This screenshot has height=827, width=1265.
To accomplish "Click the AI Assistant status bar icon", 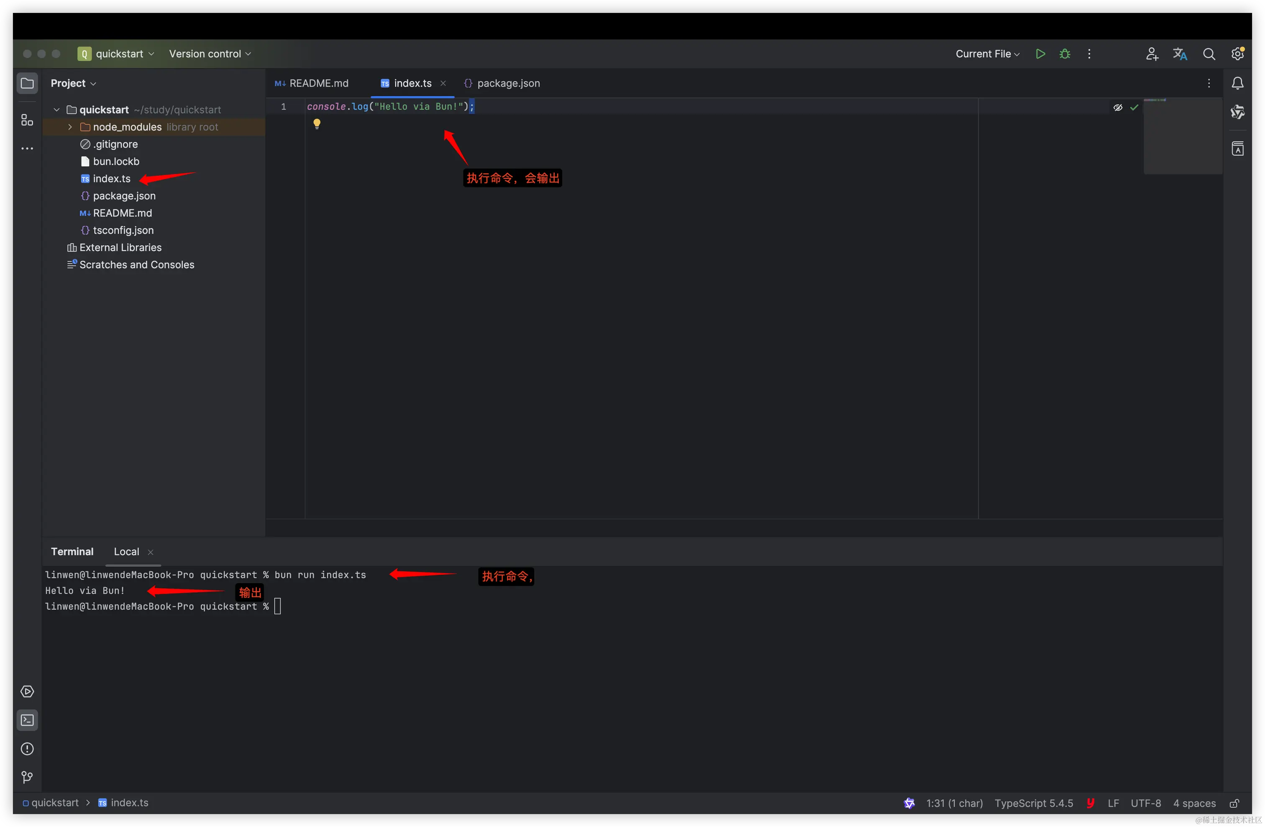I will pos(909,803).
